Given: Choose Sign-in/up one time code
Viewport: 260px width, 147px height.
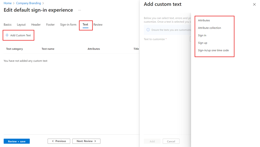Looking at the screenshot, I should 213,50.
